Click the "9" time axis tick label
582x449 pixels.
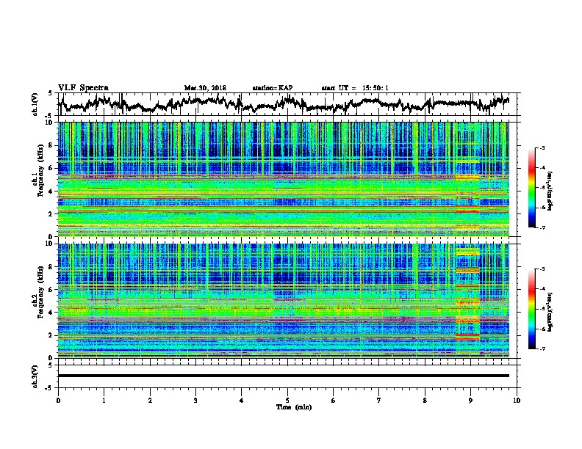470,401
